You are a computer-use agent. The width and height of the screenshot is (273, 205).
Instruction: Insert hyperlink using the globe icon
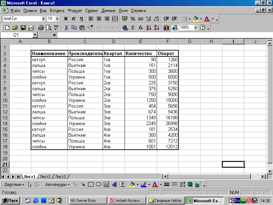125,28
